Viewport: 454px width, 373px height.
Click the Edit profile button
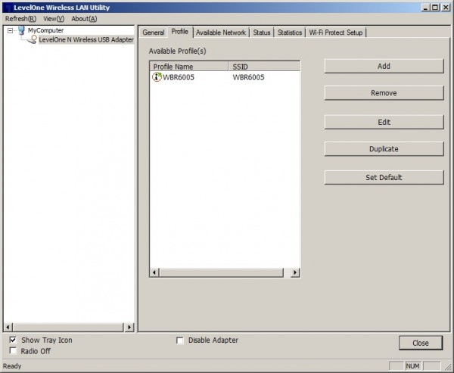pyautogui.click(x=384, y=123)
